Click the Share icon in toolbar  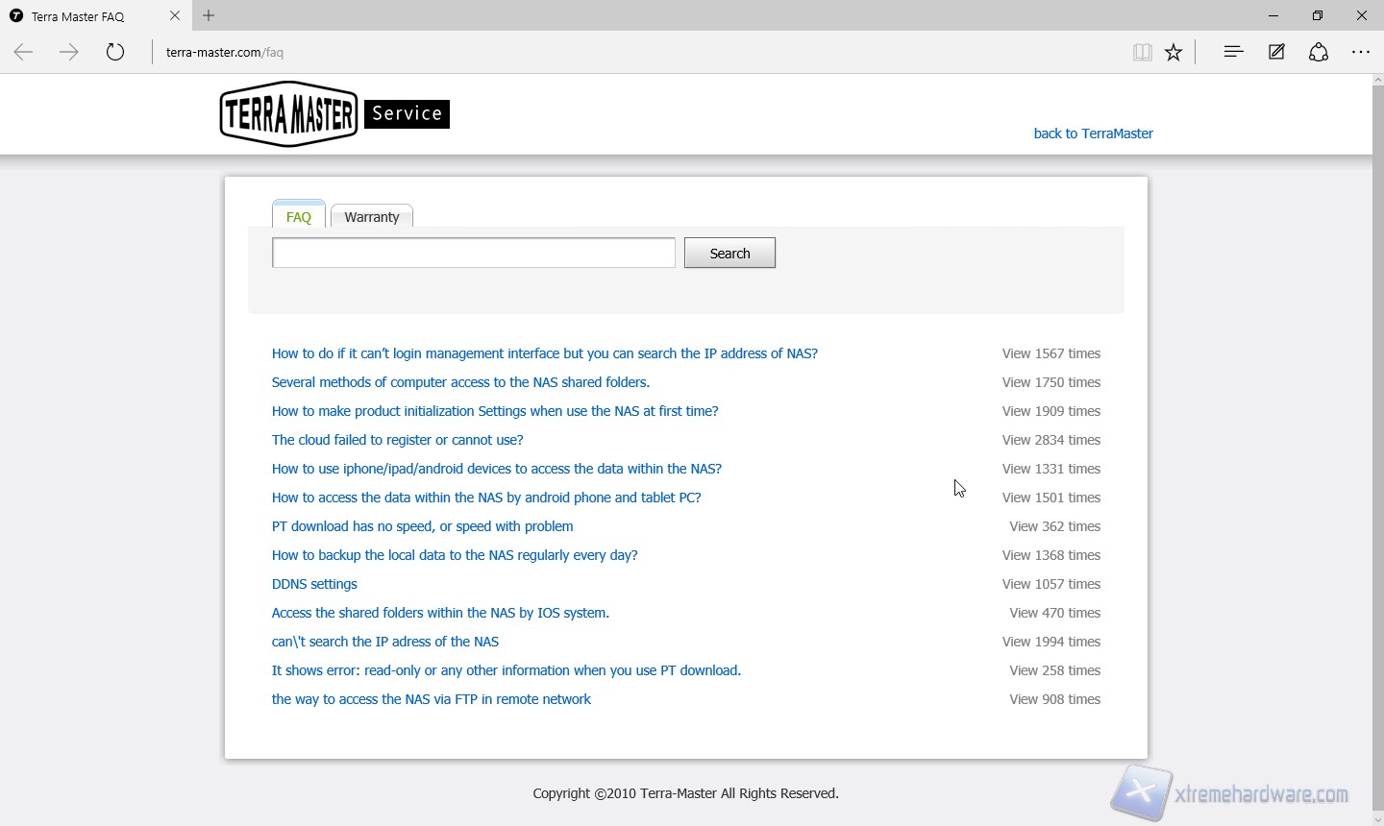click(x=1319, y=52)
